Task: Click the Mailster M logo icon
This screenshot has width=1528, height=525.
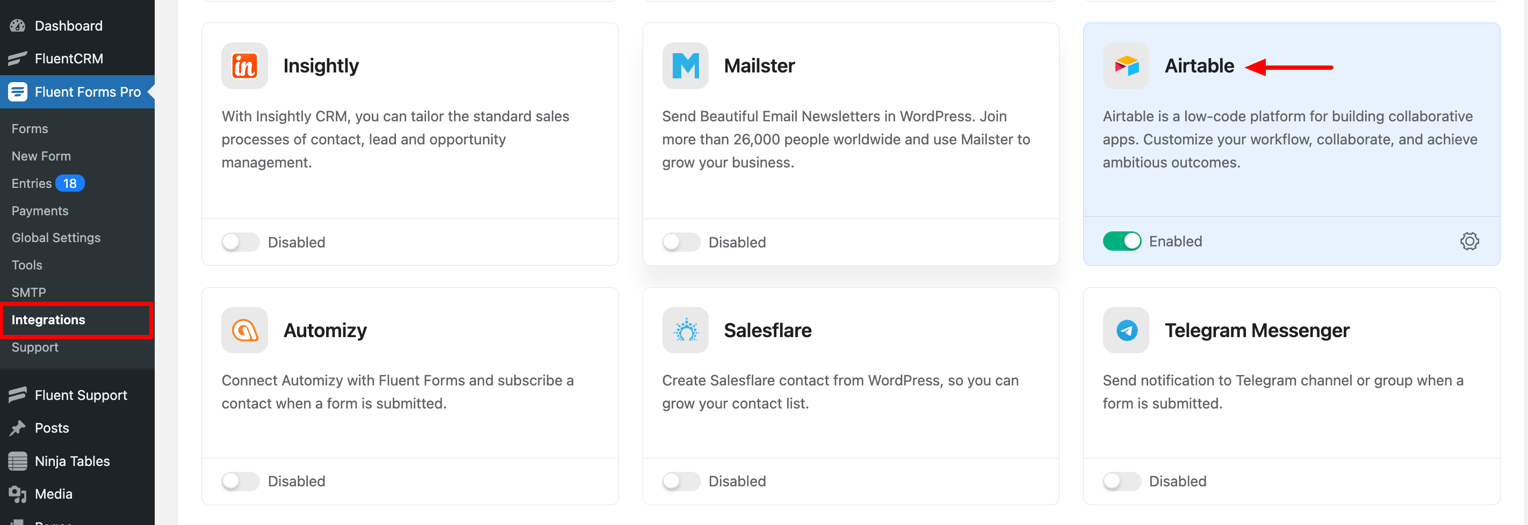Action: 685,66
